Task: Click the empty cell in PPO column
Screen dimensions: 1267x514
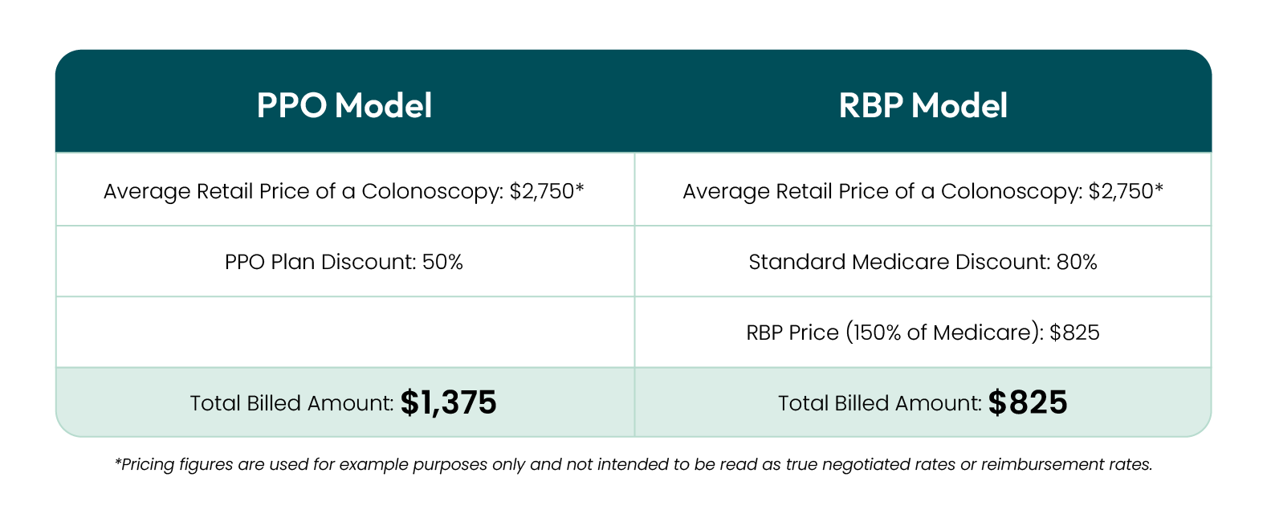Action: 344,332
